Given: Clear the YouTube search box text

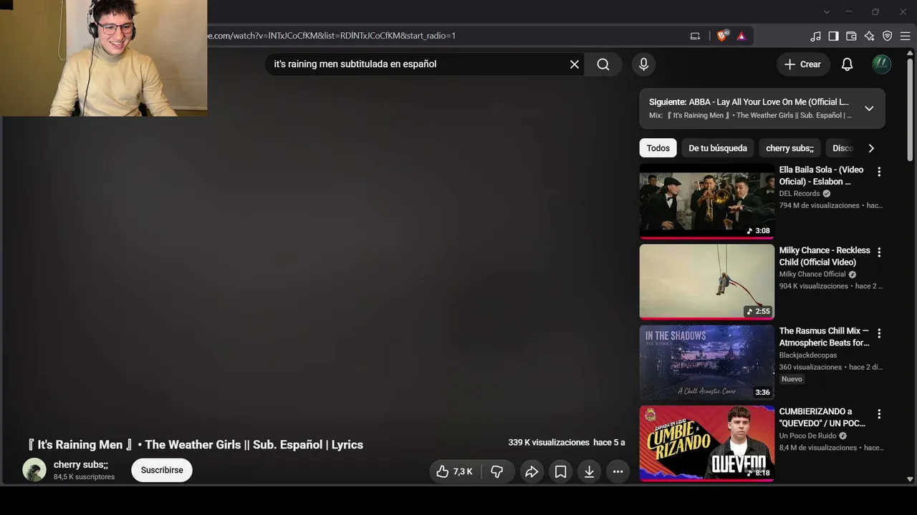Looking at the screenshot, I should [574, 64].
